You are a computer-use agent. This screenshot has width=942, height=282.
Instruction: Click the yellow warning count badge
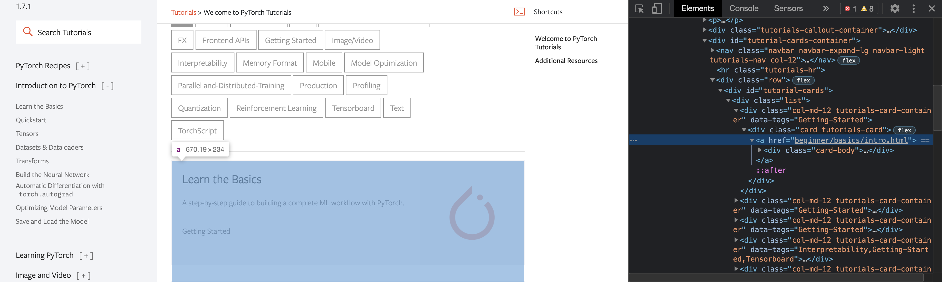pos(867,9)
